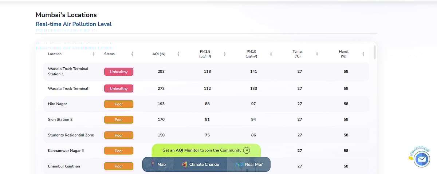This screenshot has width=437, height=174.
Task: Sort by PM2.5 column arrows
Action: click(x=225, y=54)
